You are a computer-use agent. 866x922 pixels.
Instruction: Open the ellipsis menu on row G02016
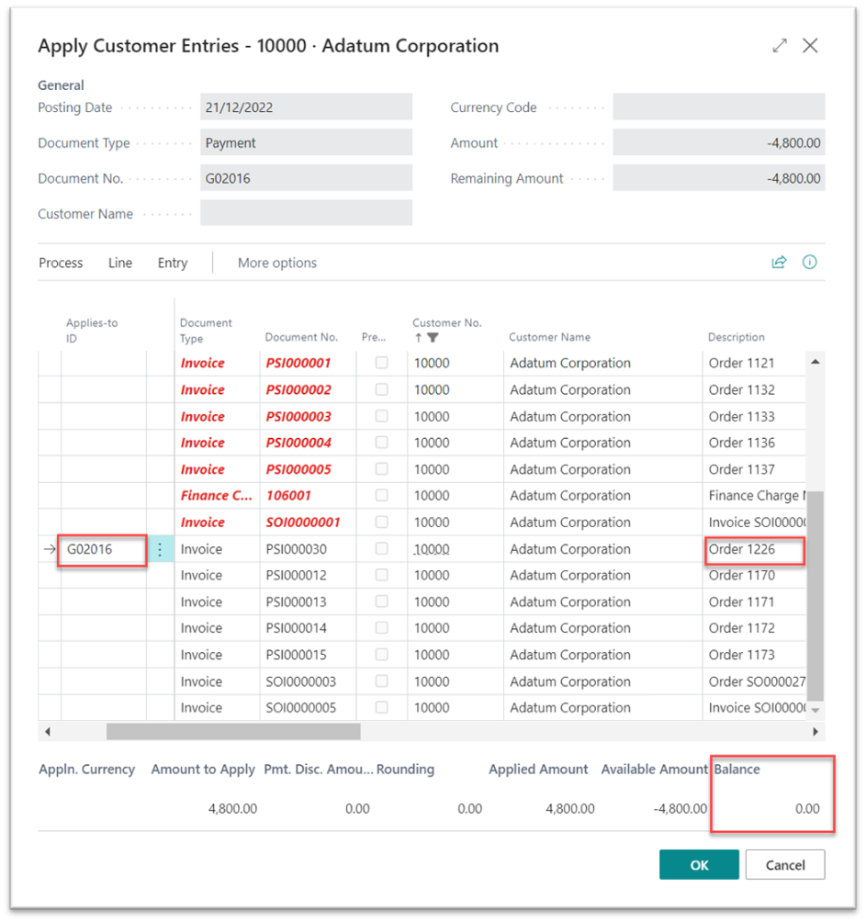160,548
